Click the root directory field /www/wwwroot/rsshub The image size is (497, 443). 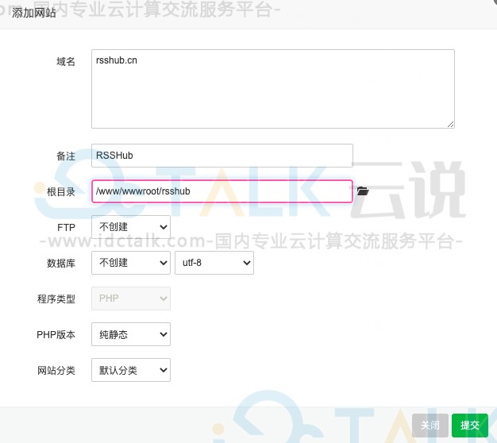pos(222,191)
